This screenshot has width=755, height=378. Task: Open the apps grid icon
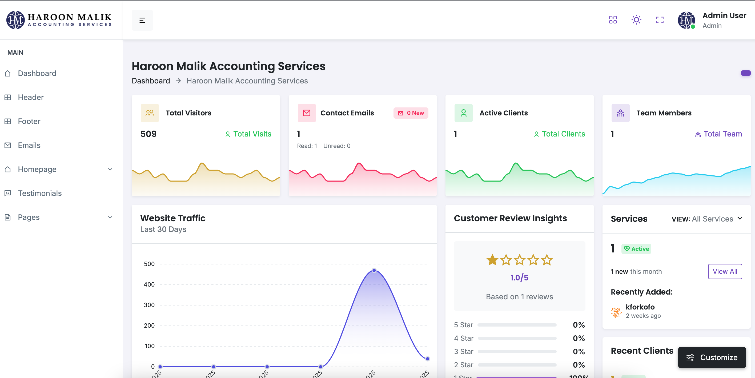click(613, 20)
